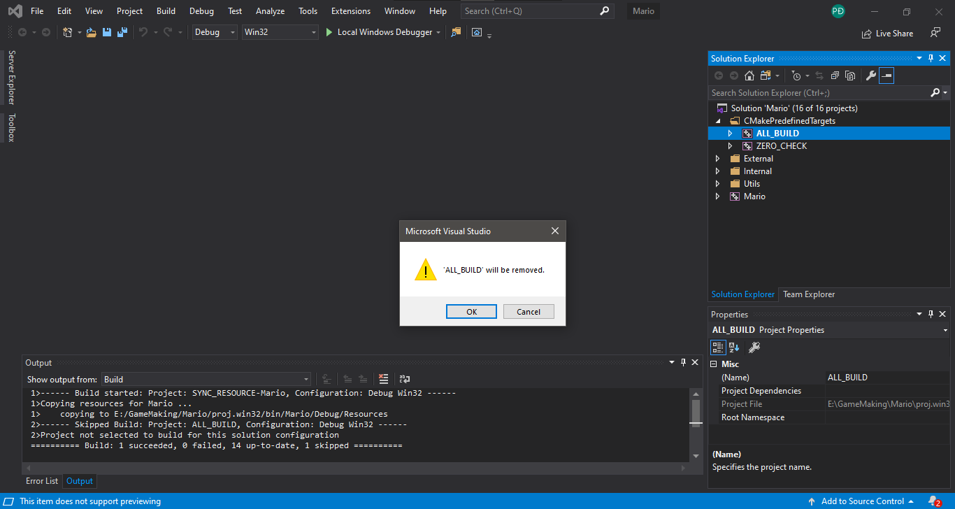Image resolution: width=955 pixels, height=509 pixels.
Task: Switch to the Team Explorer tab
Action: (808, 294)
